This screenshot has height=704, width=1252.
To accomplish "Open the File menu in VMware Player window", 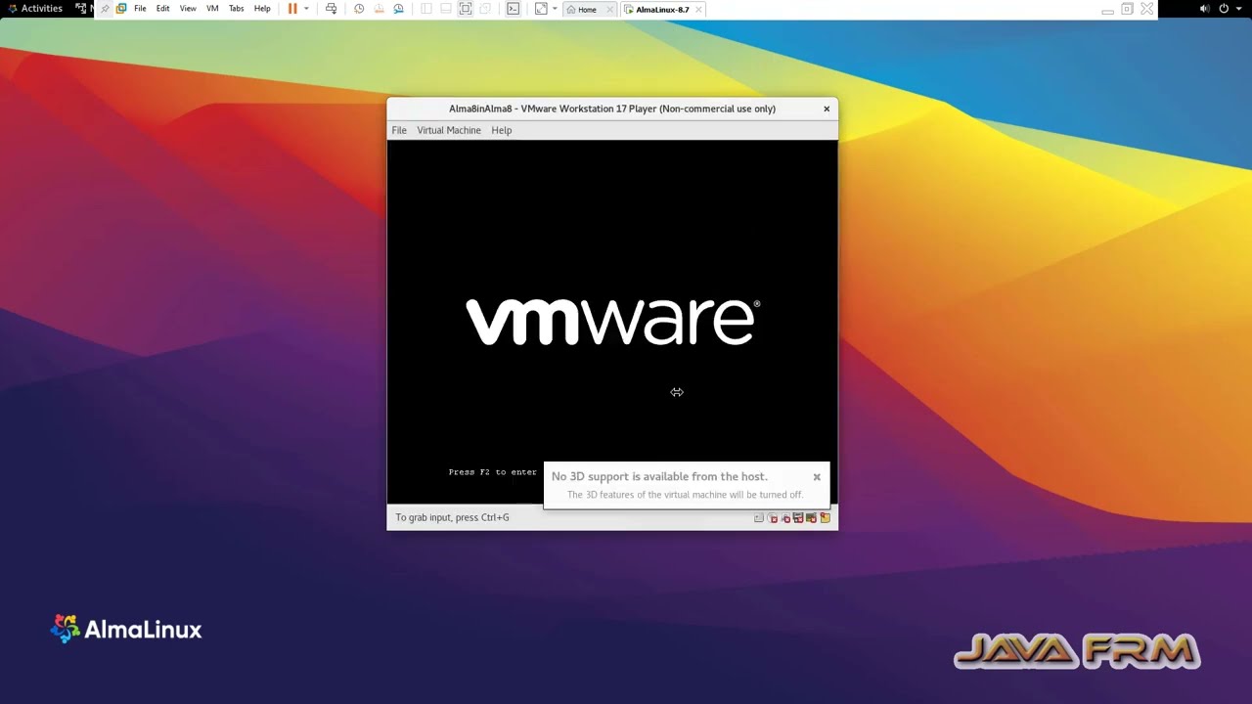I will (399, 130).
